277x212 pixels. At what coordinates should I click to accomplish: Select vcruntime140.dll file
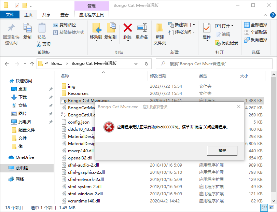(x=162, y=201)
